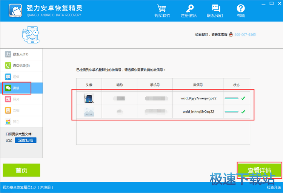Select the wxid_irthnqi8v0zq22 row
Image resolution: width=283 pixels, height=193 pixels.
pyautogui.click(x=163, y=112)
